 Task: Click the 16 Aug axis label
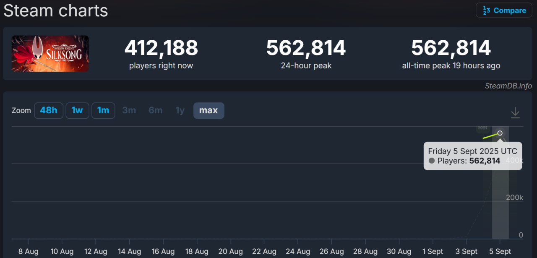pyautogui.click(x=163, y=251)
